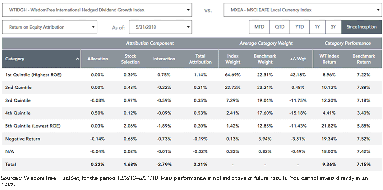Click the -1.89% interaction cell

click(x=164, y=126)
